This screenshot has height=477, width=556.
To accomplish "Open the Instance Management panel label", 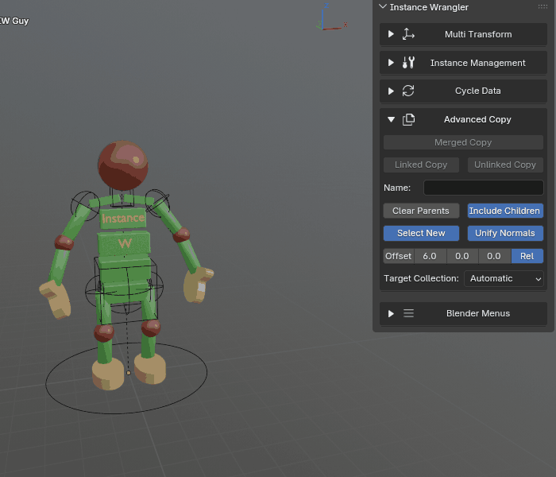I will [x=477, y=63].
